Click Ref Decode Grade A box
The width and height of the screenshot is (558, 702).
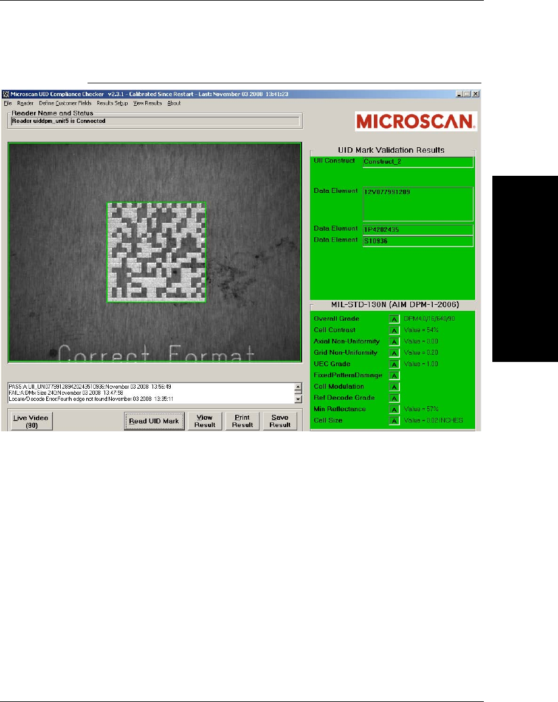click(x=394, y=398)
